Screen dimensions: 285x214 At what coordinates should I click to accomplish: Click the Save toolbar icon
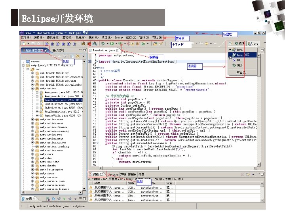(33, 44)
